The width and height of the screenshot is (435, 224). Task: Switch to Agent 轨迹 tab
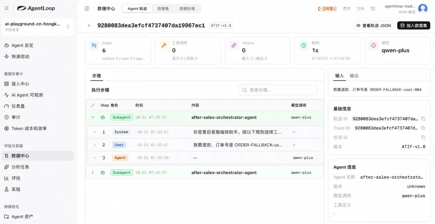tap(137, 8)
